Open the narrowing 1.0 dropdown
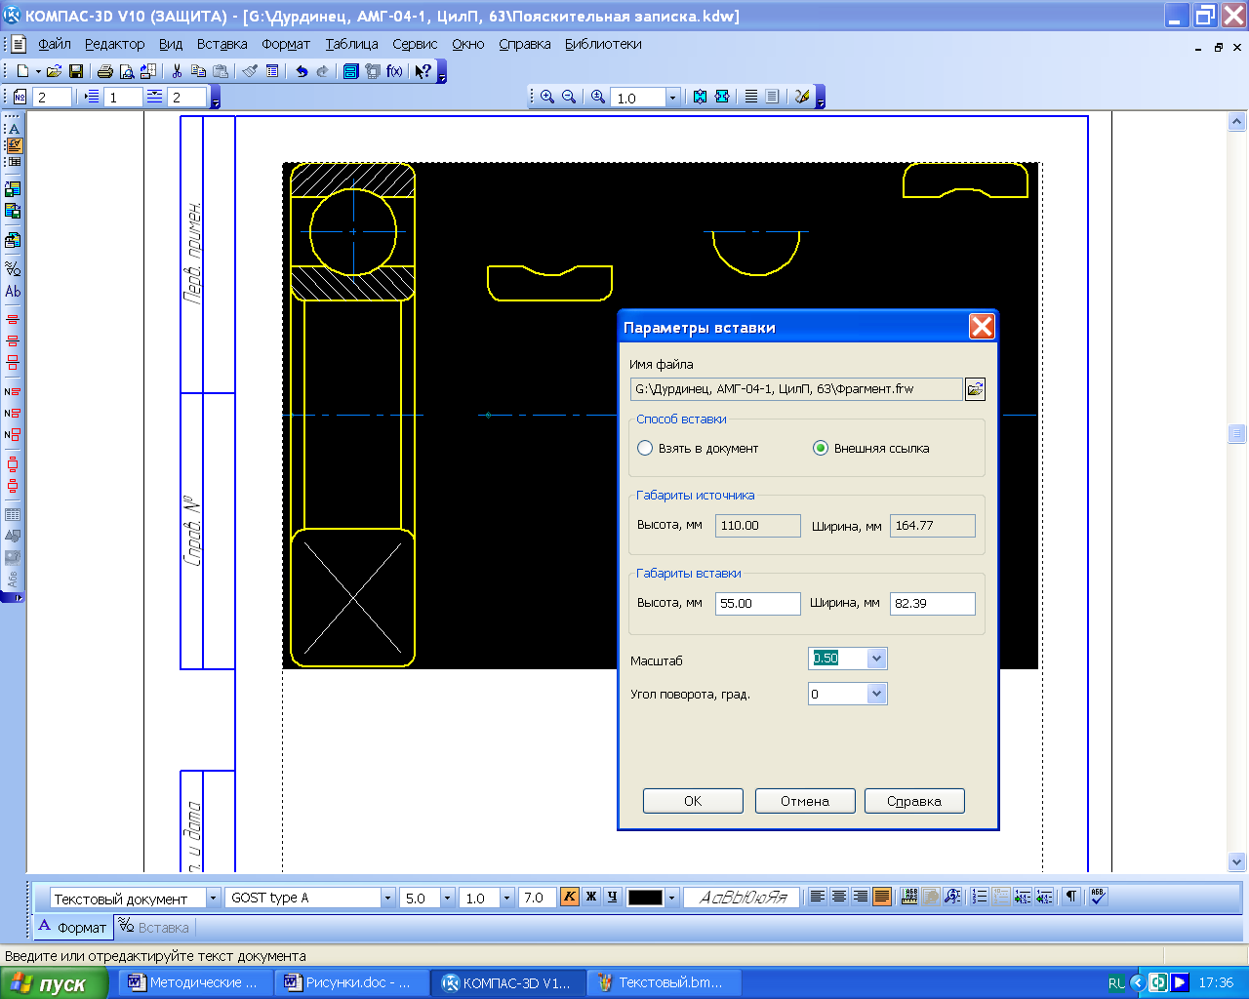The width and height of the screenshot is (1249, 999). click(506, 898)
